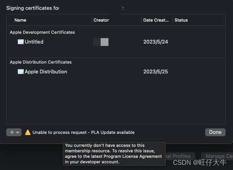The image size is (233, 170).
Task: Click the Done button
Action: [215, 132]
